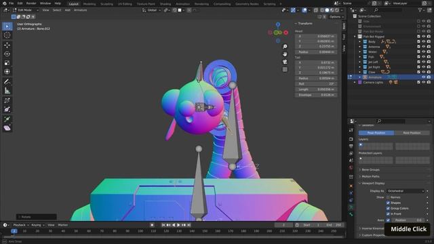Viewport: 434px width, 244px height.
Task: Toggle X-ray view in header
Action: tap(316, 10)
